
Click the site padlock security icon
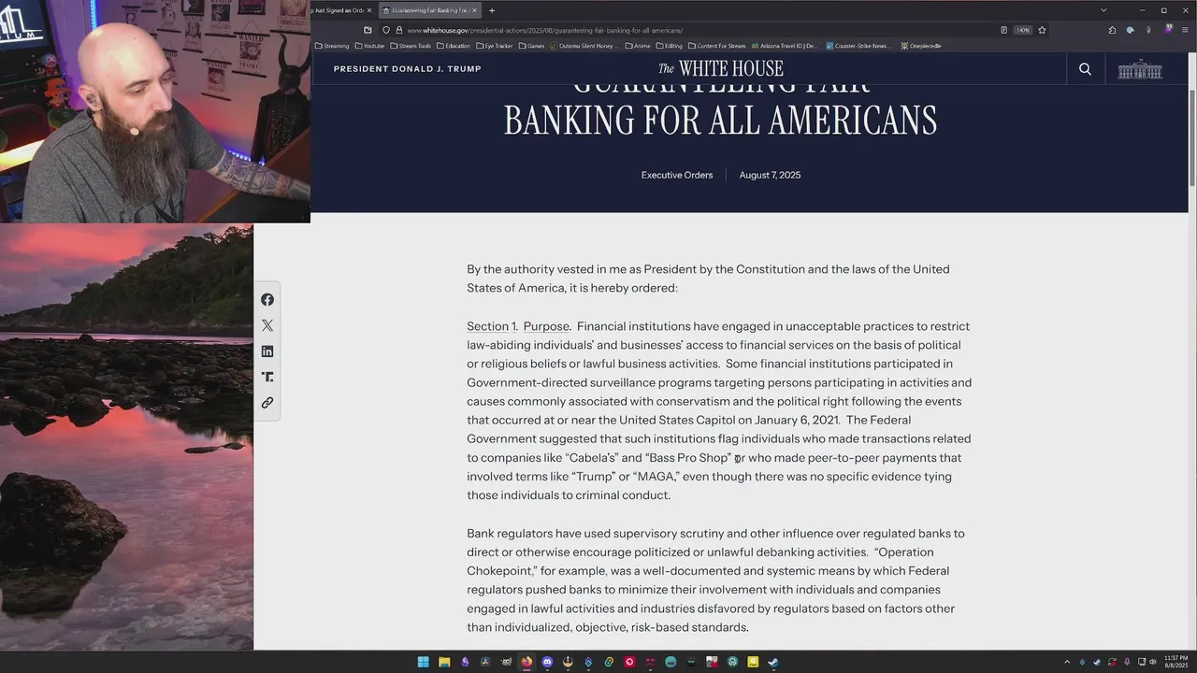coord(399,30)
